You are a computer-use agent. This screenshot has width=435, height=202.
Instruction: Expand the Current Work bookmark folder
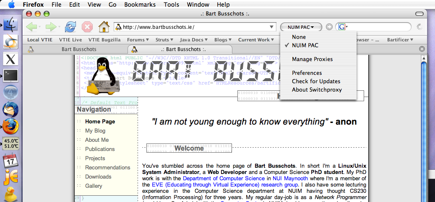(x=256, y=40)
